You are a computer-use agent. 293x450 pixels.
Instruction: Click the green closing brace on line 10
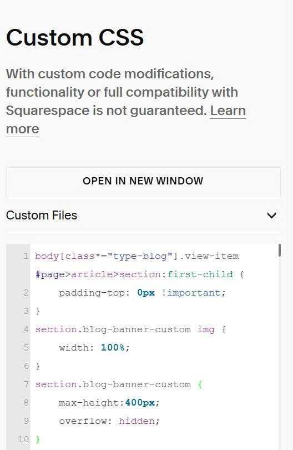pos(38,439)
